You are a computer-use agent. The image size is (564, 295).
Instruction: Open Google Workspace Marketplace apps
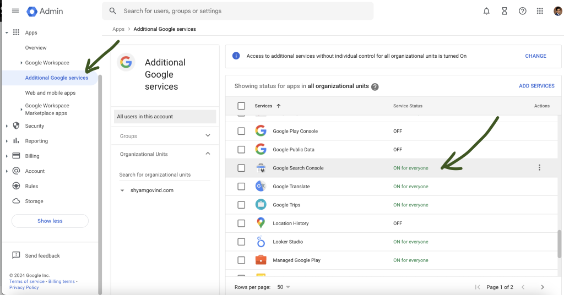tap(47, 109)
